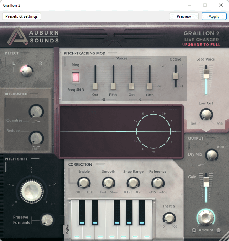The image size is (229, 241).
Task: Click the Auburn Sounds logo
Action: pyautogui.click(x=33, y=36)
